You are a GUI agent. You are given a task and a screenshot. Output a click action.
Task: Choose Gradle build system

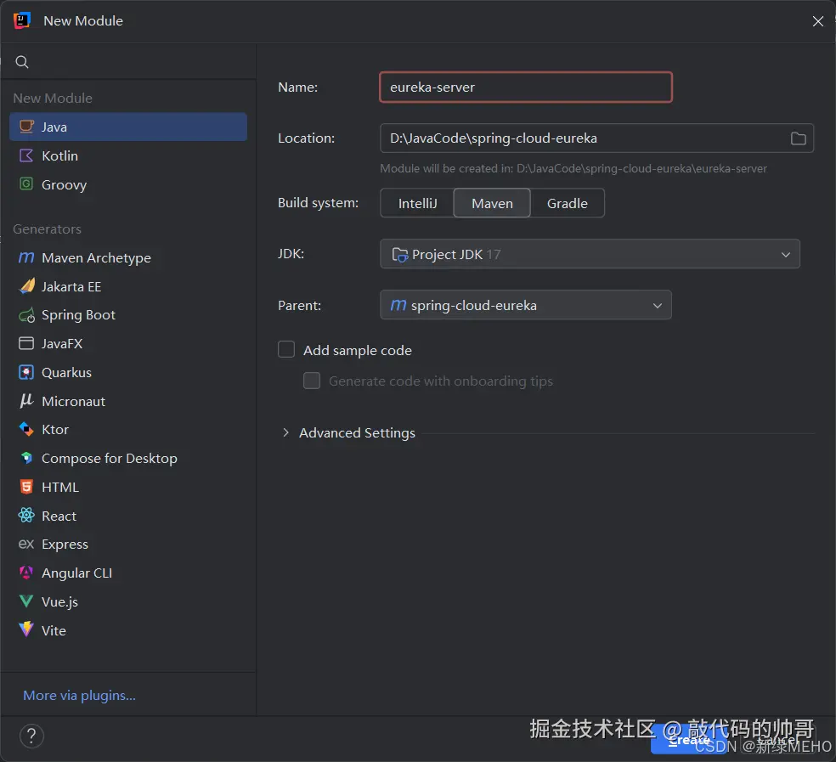point(568,203)
